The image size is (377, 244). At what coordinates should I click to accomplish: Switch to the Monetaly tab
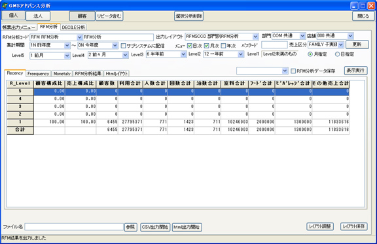62,73
